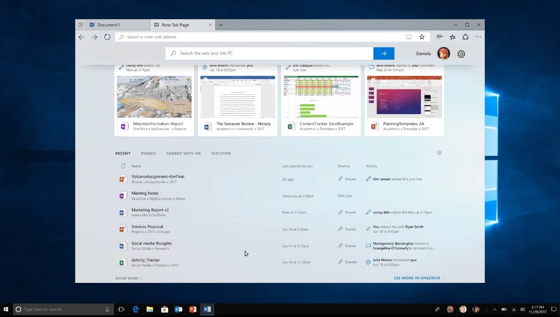The height and width of the screenshot is (317, 560).
Task: Add page to favorites with star icon
Action: (x=421, y=37)
